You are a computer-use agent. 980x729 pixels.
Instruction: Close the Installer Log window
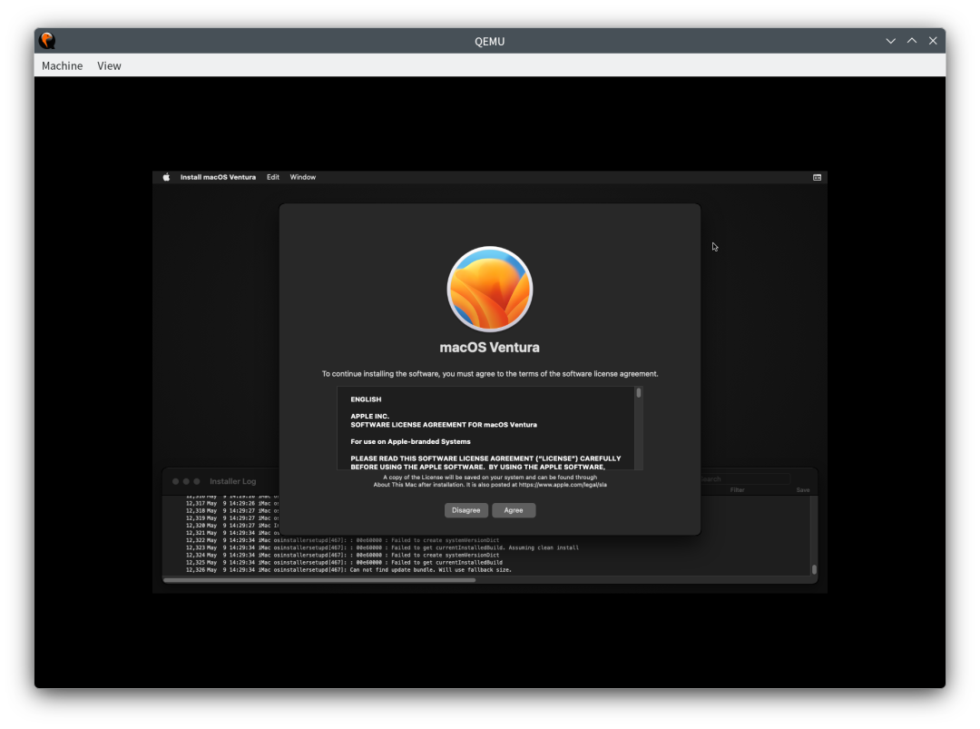pyautogui.click(x=176, y=481)
